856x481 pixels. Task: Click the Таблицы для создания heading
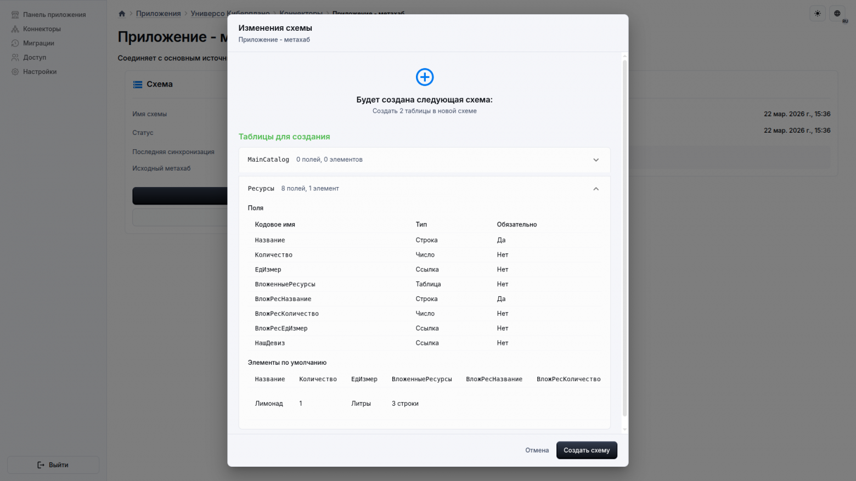(x=284, y=137)
